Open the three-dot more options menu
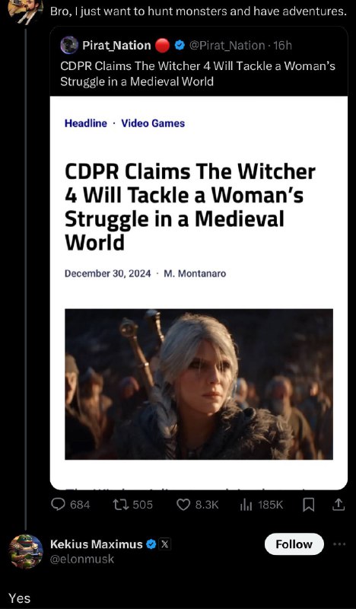The image size is (356, 609). pos(339,544)
